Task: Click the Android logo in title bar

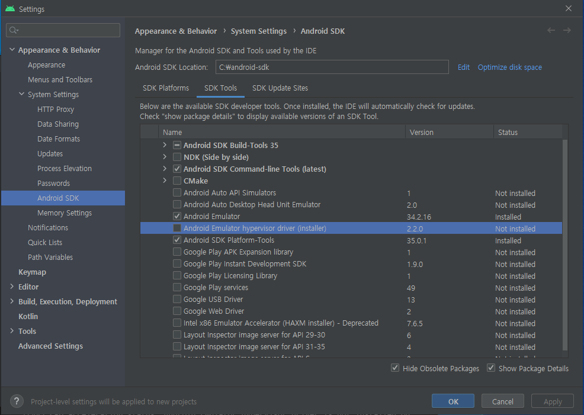Action: point(10,8)
